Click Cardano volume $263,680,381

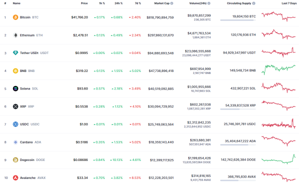pyautogui.click(x=200, y=140)
